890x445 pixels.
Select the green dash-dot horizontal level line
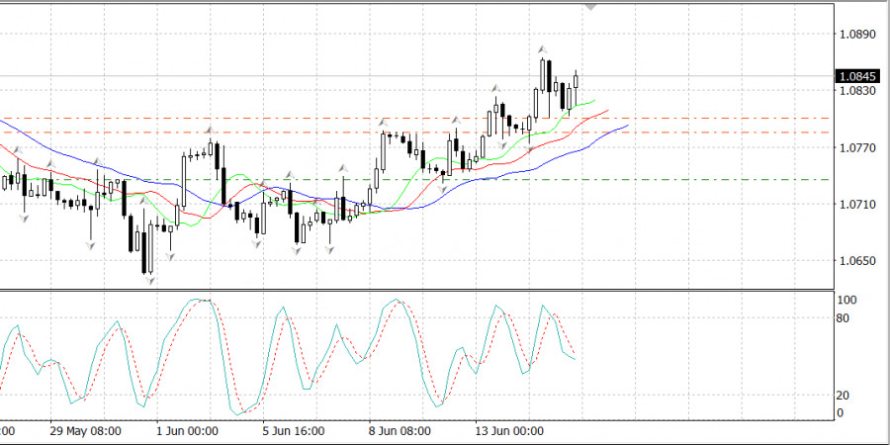click(x=692, y=179)
